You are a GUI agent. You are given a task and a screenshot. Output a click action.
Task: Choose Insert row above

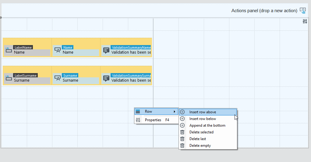pos(208,112)
